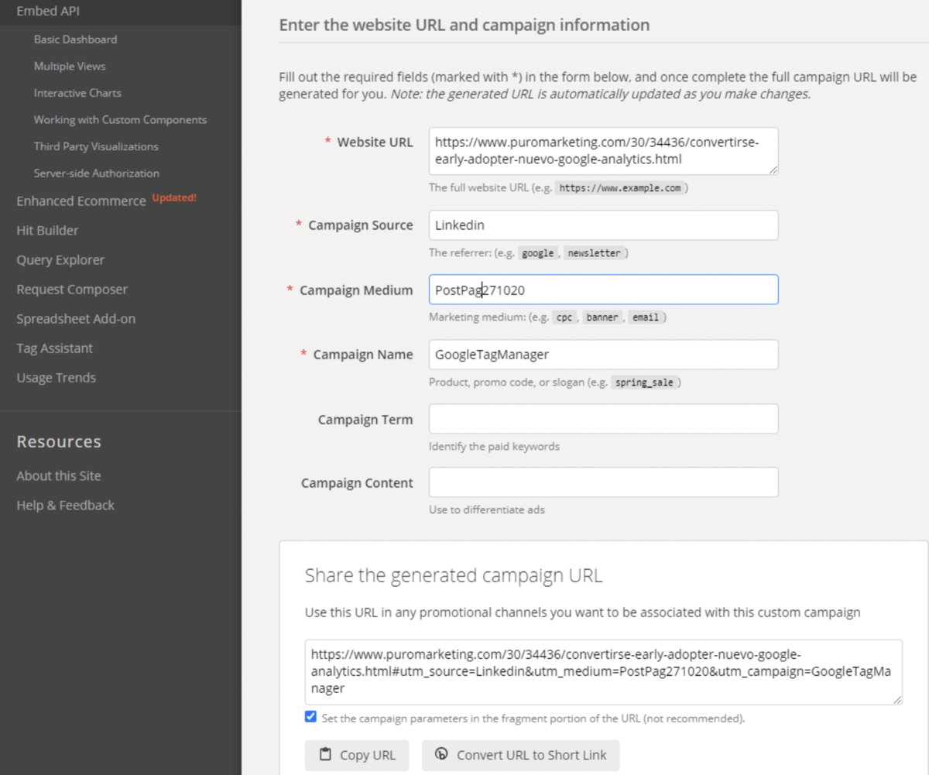Click the Website URL label
This screenshot has height=775, width=929.
click(x=375, y=142)
